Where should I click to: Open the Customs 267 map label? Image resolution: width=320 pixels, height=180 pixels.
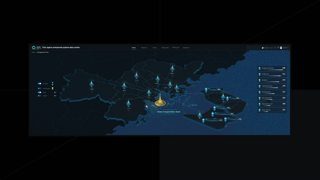(234, 98)
